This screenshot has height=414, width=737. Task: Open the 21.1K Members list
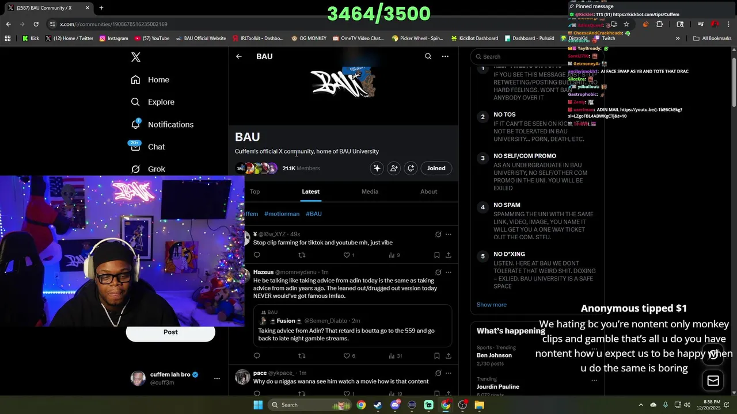tap(301, 168)
